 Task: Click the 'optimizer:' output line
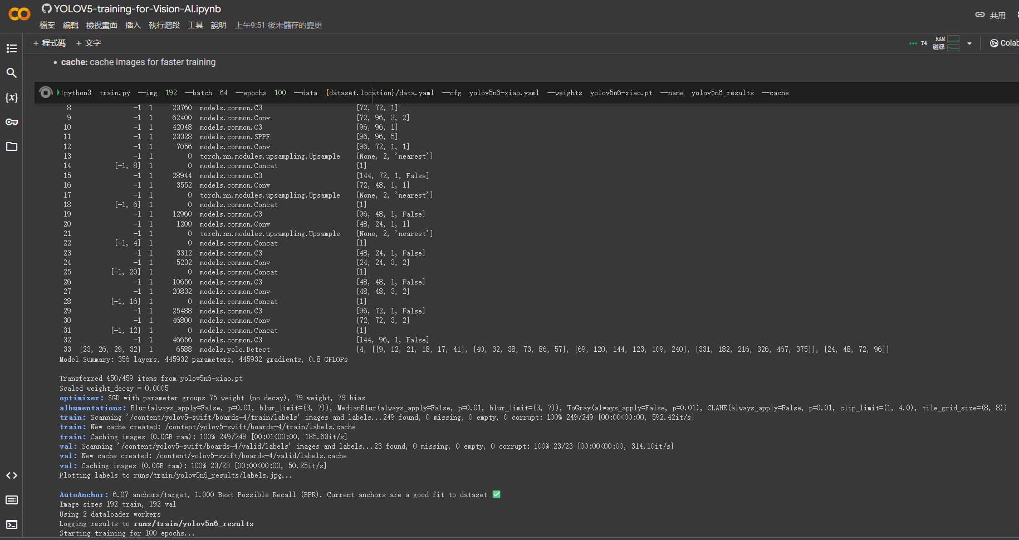pyautogui.click(x=212, y=398)
